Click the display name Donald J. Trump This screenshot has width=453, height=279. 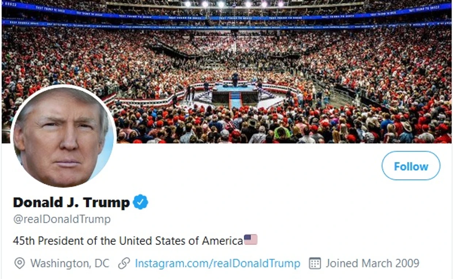coord(71,202)
